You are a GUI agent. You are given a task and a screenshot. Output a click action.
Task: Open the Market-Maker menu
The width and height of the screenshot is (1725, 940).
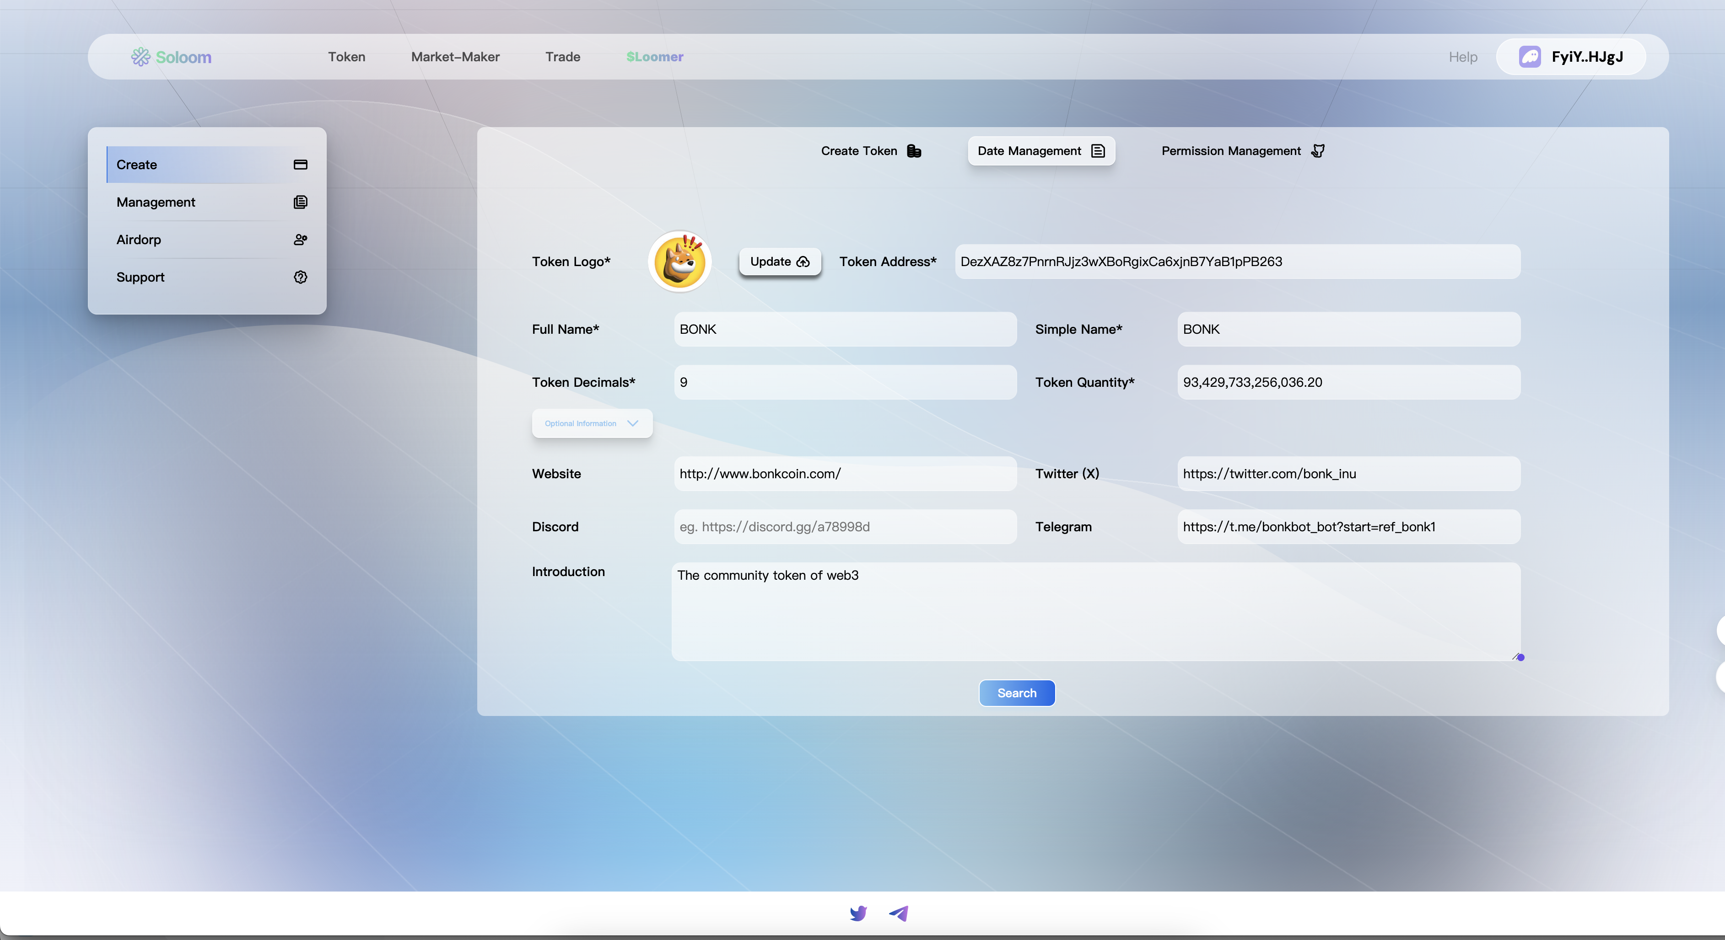point(455,57)
